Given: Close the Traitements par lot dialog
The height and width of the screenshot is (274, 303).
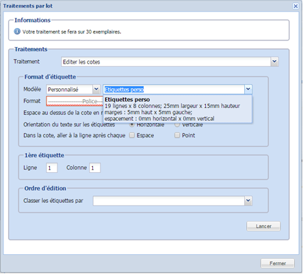Looking at the screenshot, I should 295,6.
